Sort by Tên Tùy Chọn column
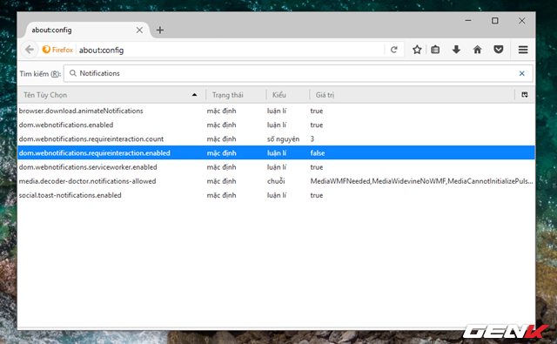 coord(111,95)
